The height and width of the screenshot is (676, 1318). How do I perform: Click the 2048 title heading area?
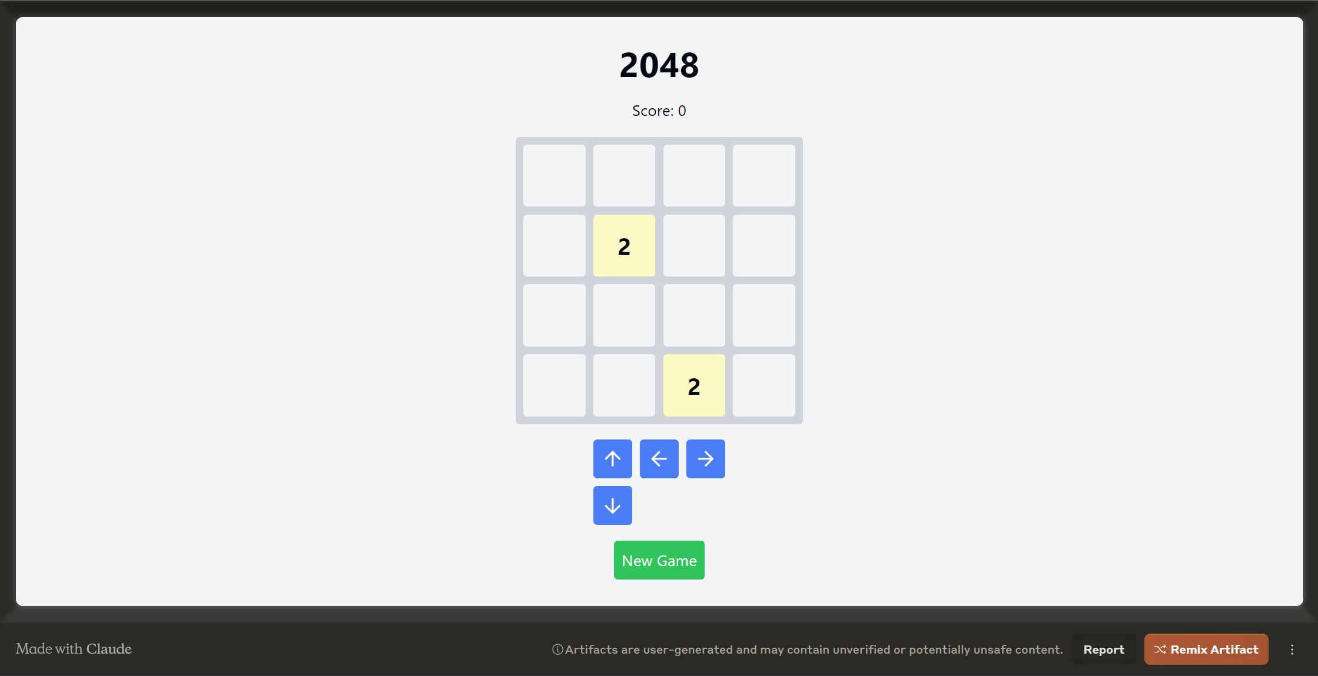click(659, 65)
